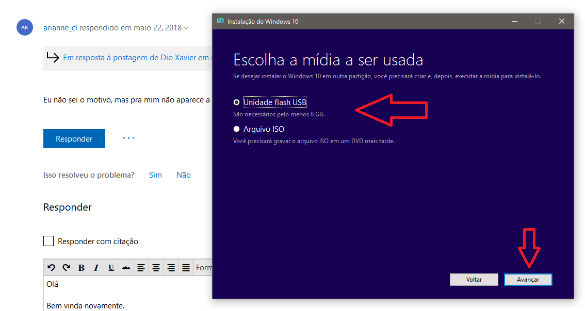Click the heading Escolha a mídia a ser usada
Screen dimensions: 585x311
pyautogui.click(x=328, y=60)
